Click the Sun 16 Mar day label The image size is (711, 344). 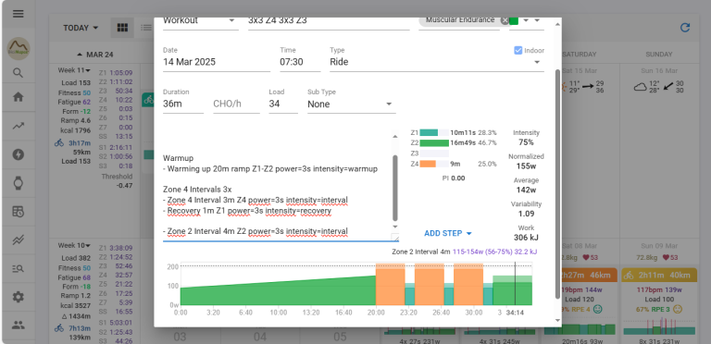[x=659, y=70]
